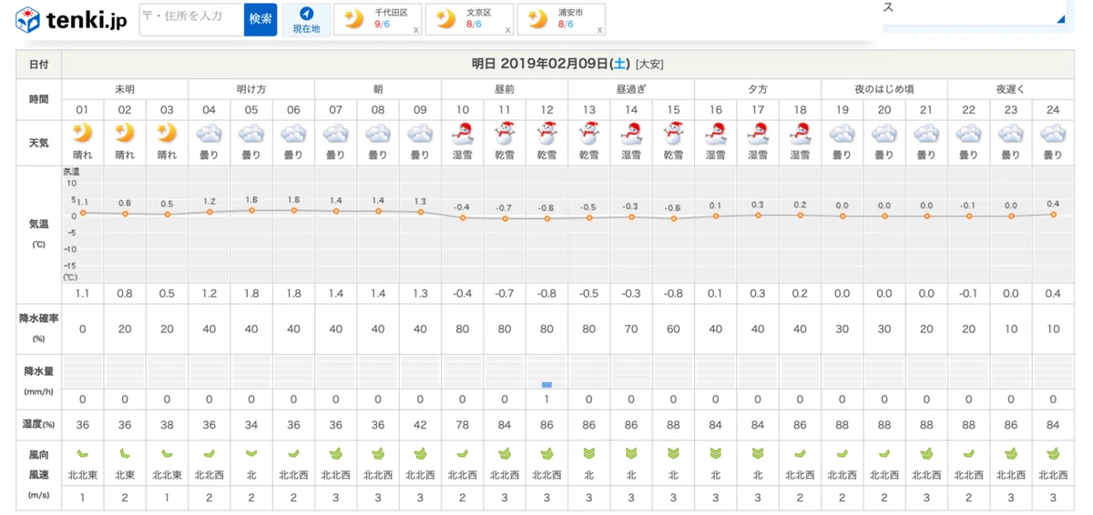The width and height of the screenshot is (1093, 515).
Task: Click the 昼前 time period header
Action: pos(505,89)
